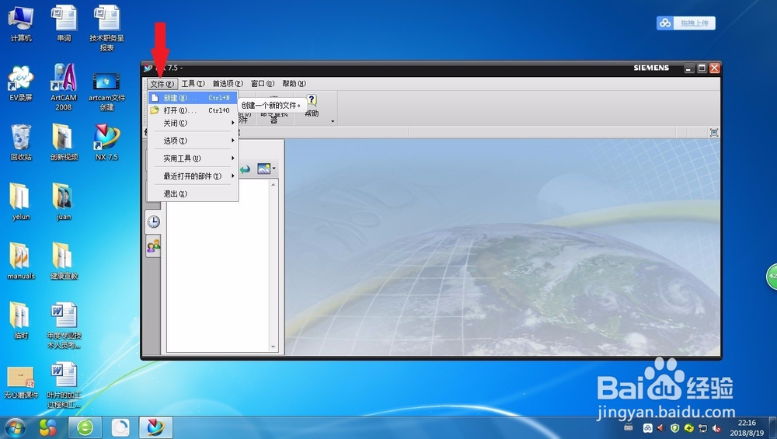Select the manuals folder on desktop
777x439 pixels.
21,261
